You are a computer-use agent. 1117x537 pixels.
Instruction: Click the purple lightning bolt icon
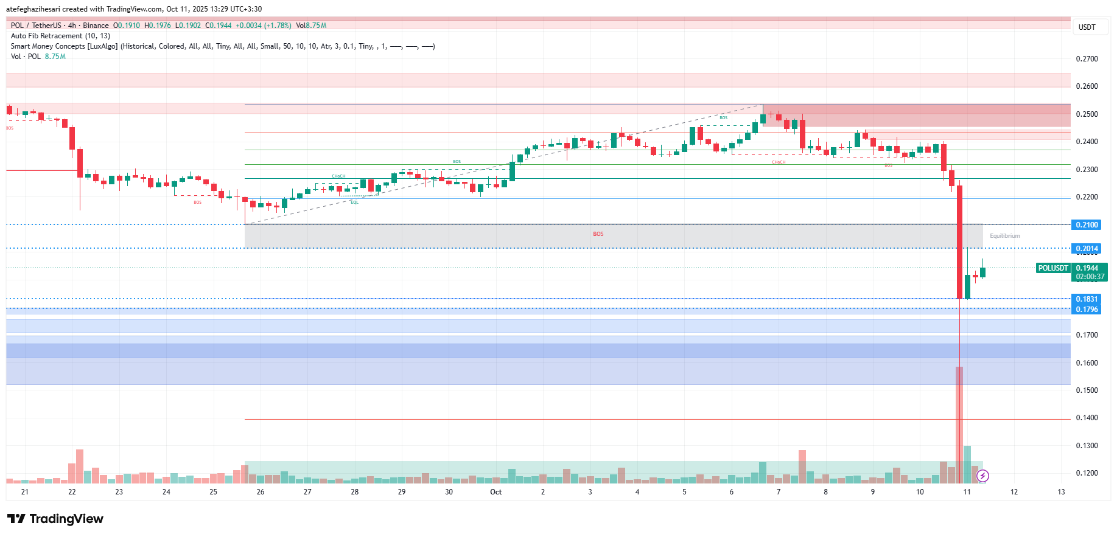[x=982, y=476]
